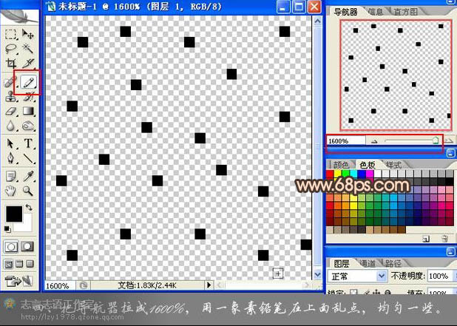Select the Crop tool

coord(11,64)
